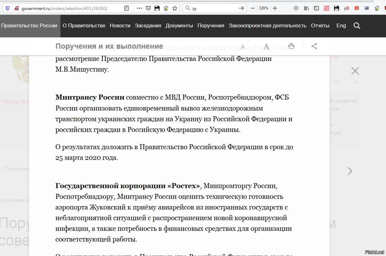Click the text 25 марта 2020 года

(87, 158)
